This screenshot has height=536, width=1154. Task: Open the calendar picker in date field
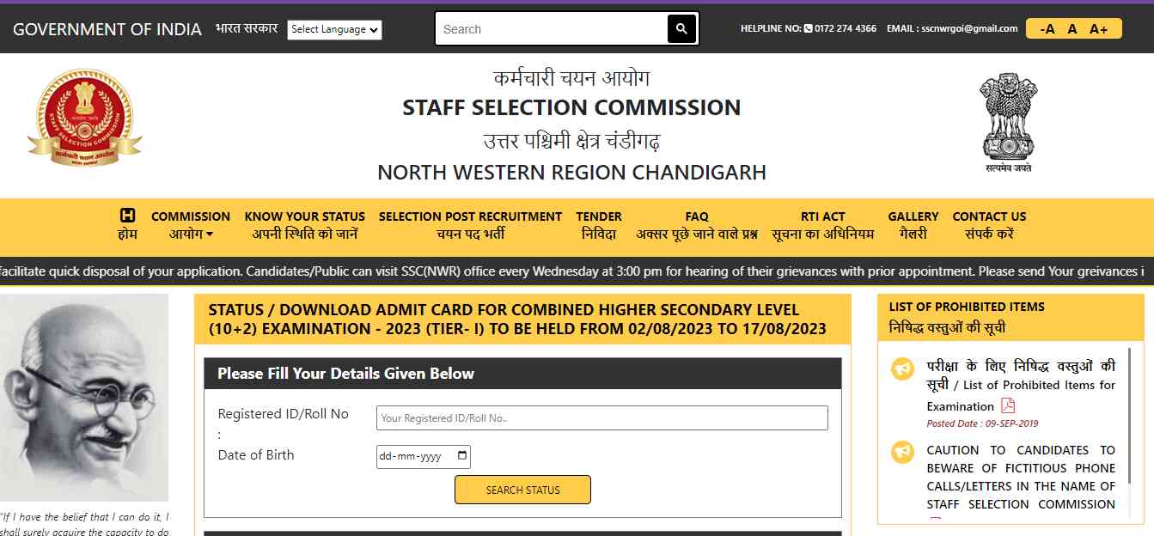click(462, 456)
